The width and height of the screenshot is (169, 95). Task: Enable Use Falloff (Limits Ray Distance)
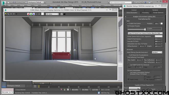click(x=129, y=65)
